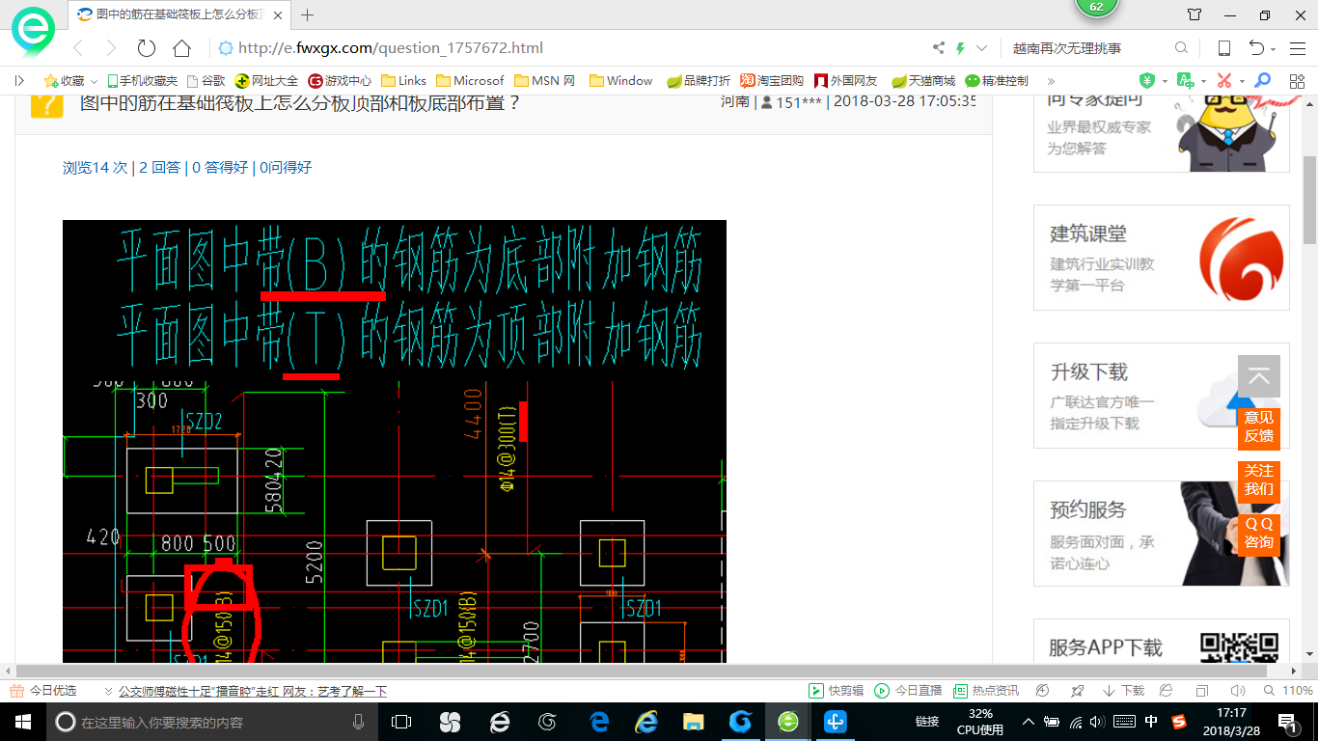Click the skin shirt icon in title bar
Viewport: 1318px width, 741px height.
coord(1194,14)
